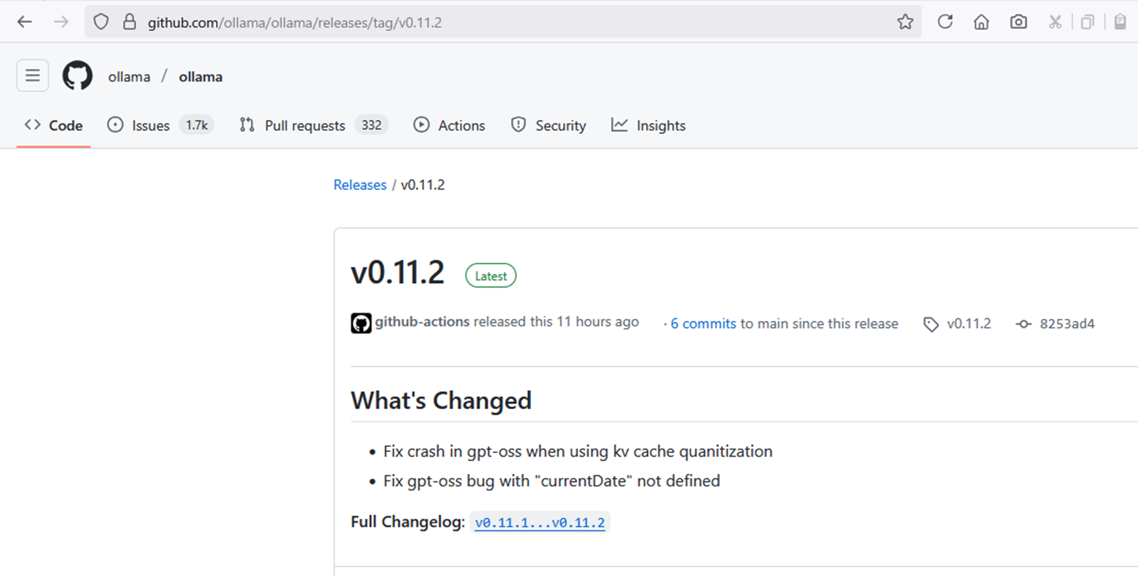Click the tag icon beside v0.11.2
The image size is (1138, 576).
pos(931,324)
